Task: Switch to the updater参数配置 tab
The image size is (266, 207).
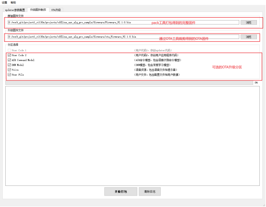Action: (15, 10)
